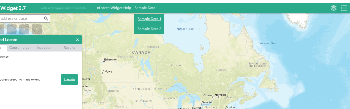Focus the address field in Locate panel

point(39,66)
